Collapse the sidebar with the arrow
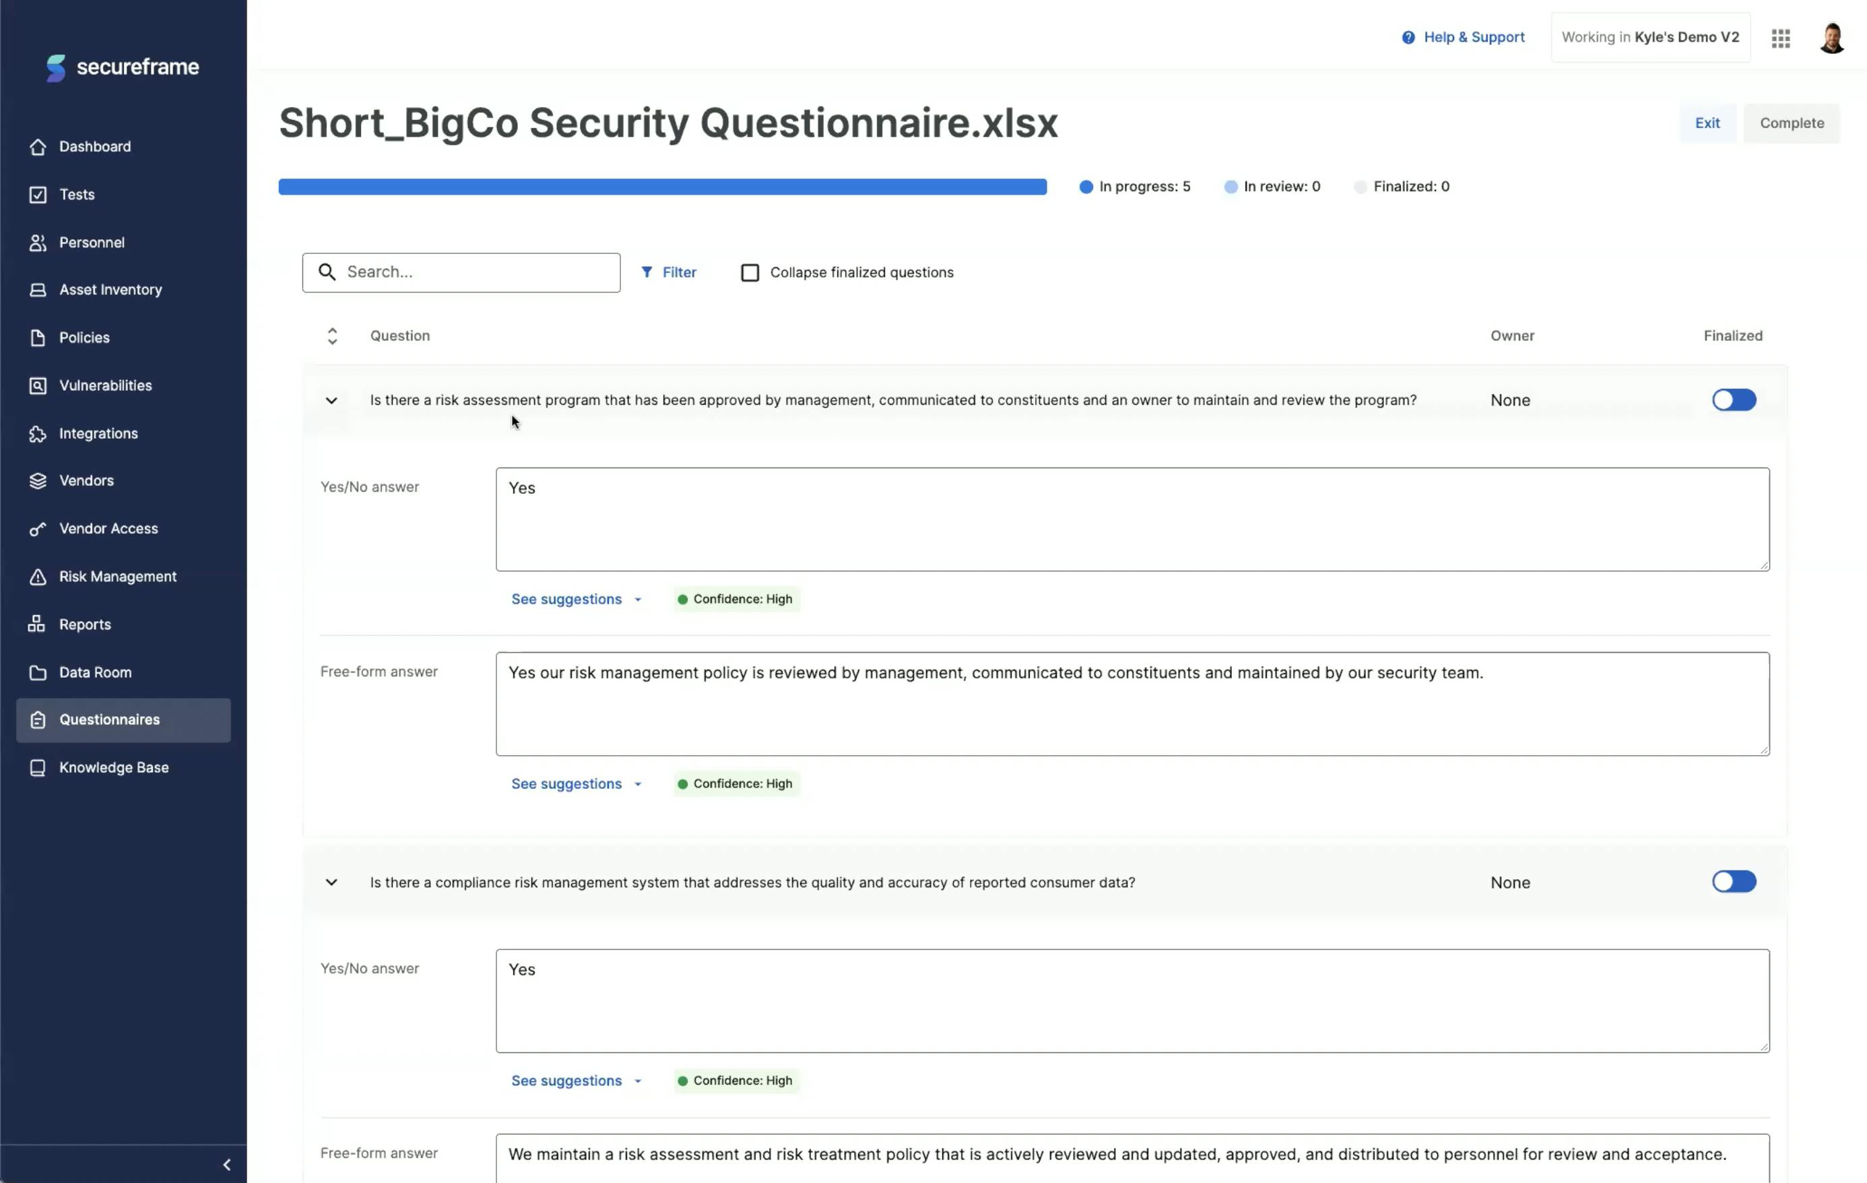This screenshot has height=1183, width=1867. pyautogui.click(x=226, y=1164)
